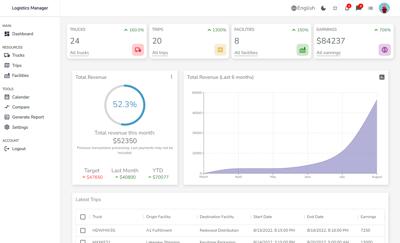Open the All facilities link
The width and height of the screenshot is (400, 243).
(246, 52)
